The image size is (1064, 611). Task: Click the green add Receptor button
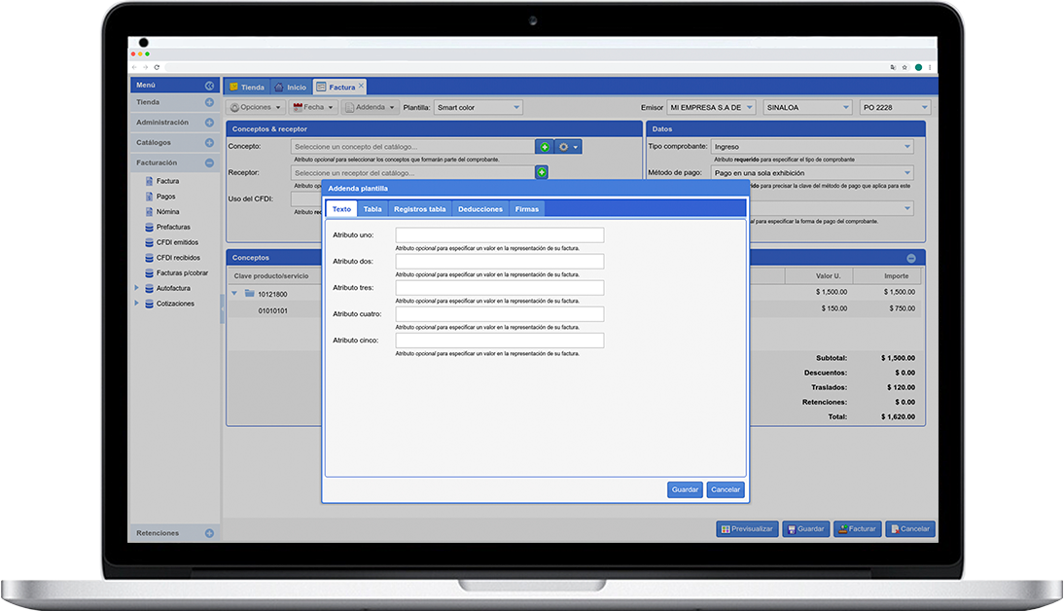(542, 172)
